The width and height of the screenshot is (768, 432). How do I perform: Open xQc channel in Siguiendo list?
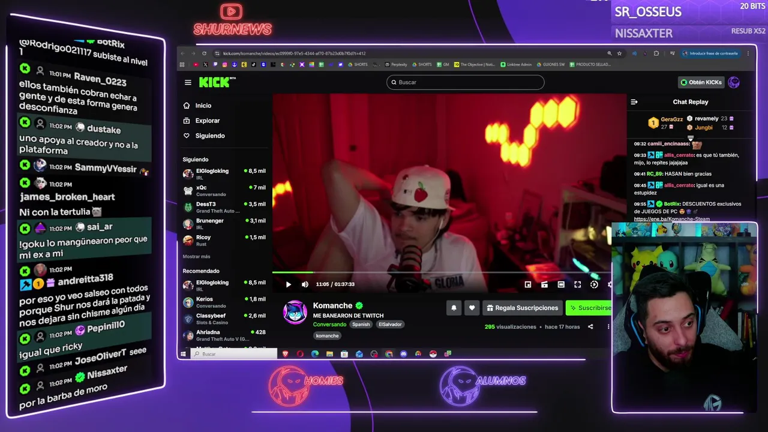pyautogui.click(x=224, y=190)
